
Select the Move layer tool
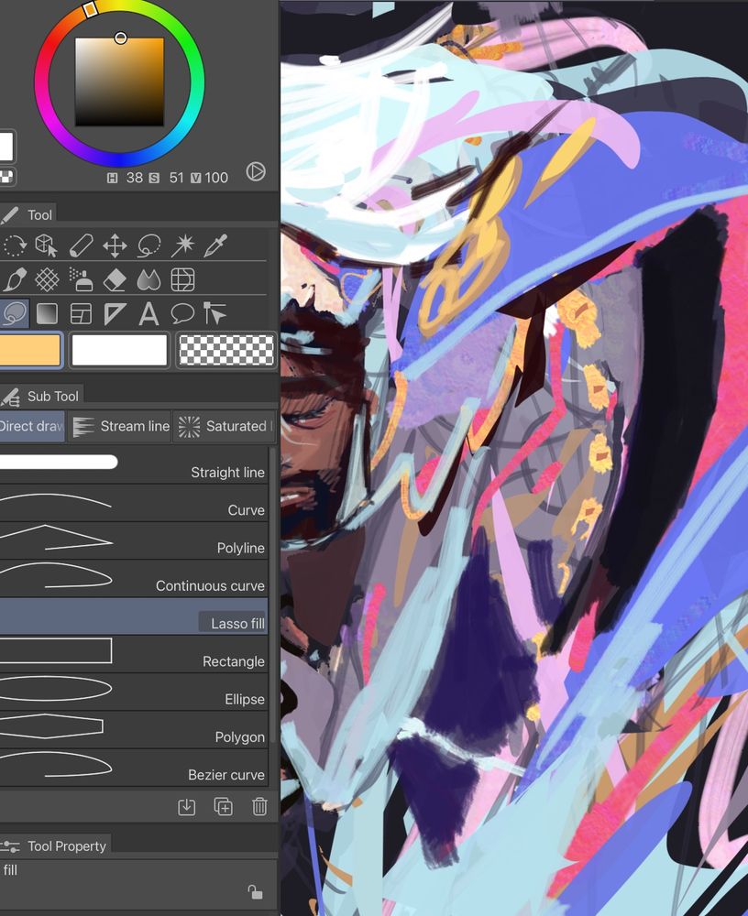pyautogui.click(x=115, y=245)
